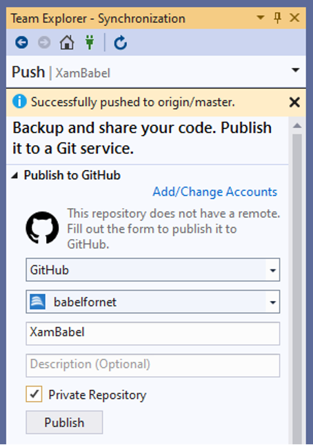The height and width of the screenshot is (445, 313).
Task: Open the GitHub service dropdown
Action: 153,269
